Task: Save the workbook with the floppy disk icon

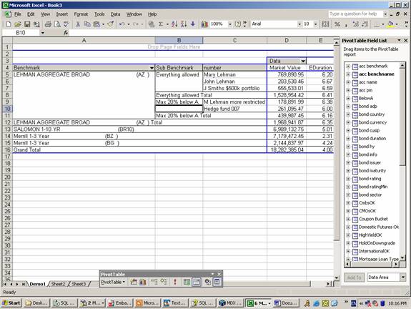Action: click(x=27, y=24)
